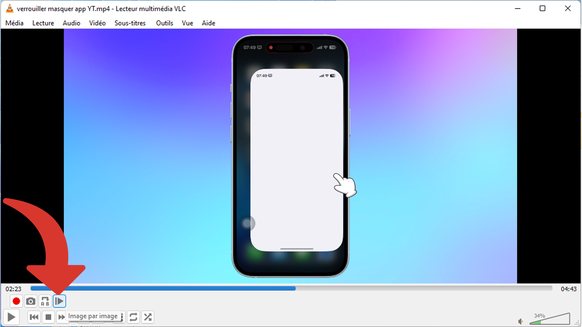Open the Lecture menu
Screen dimensions: 582x327
[43, 23]
